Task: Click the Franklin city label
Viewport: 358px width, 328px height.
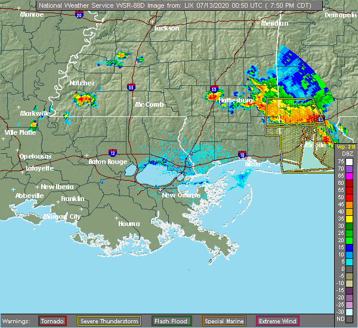Action: coord(73,199)
